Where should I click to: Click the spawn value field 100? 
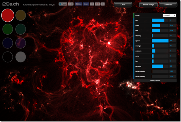coord(173,41)
